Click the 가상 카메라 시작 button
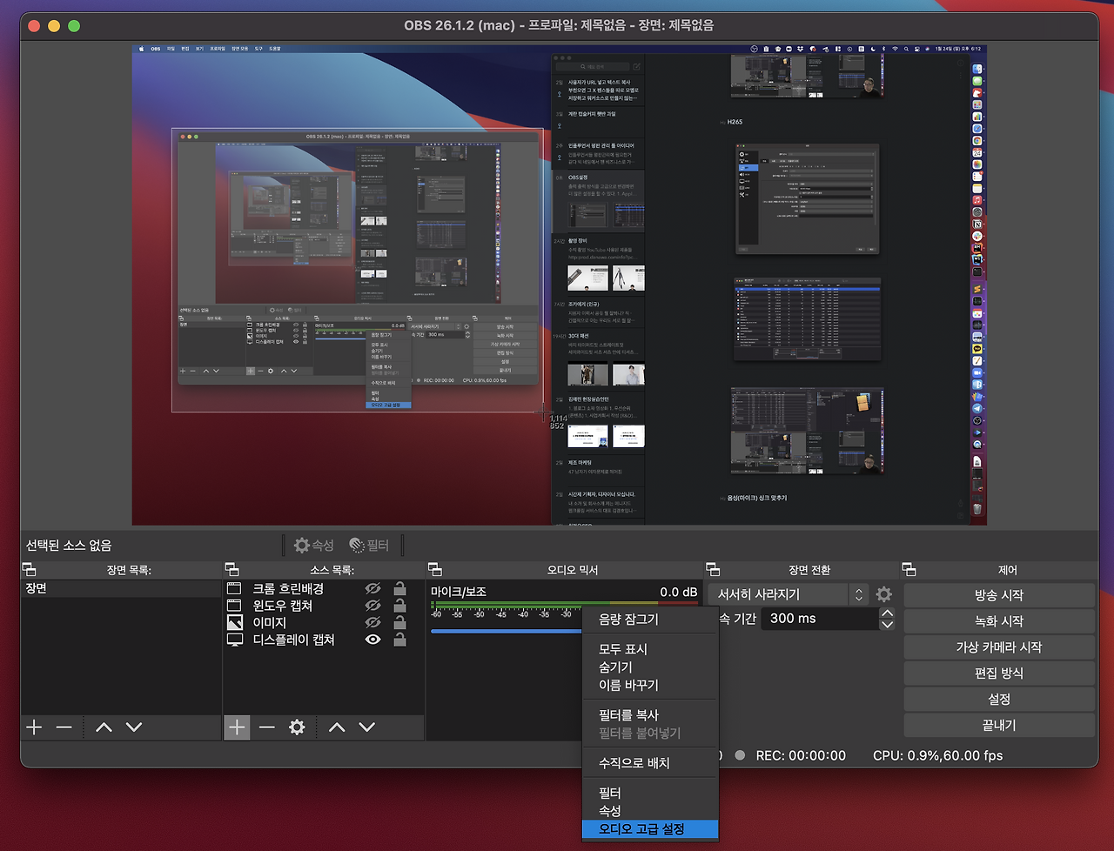The height and width of the screenshot is (851, 1114). (x=999, y=647)
